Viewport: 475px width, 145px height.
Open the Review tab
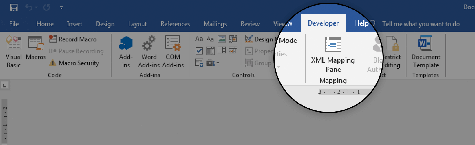(250, 24)
